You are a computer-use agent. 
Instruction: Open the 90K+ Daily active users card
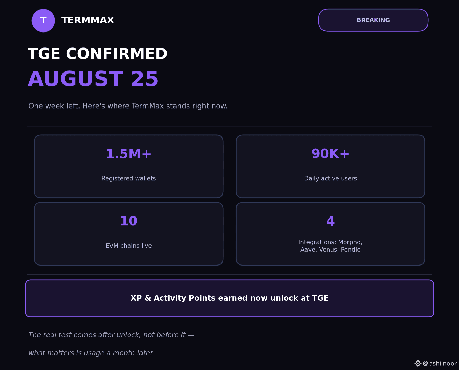pyautogui.click(x=330, y=166)
